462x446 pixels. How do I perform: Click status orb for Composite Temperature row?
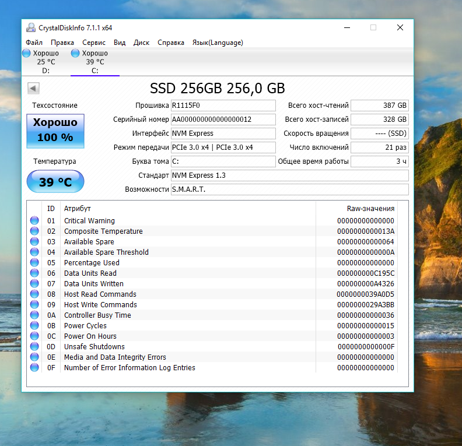coord(34,231)
